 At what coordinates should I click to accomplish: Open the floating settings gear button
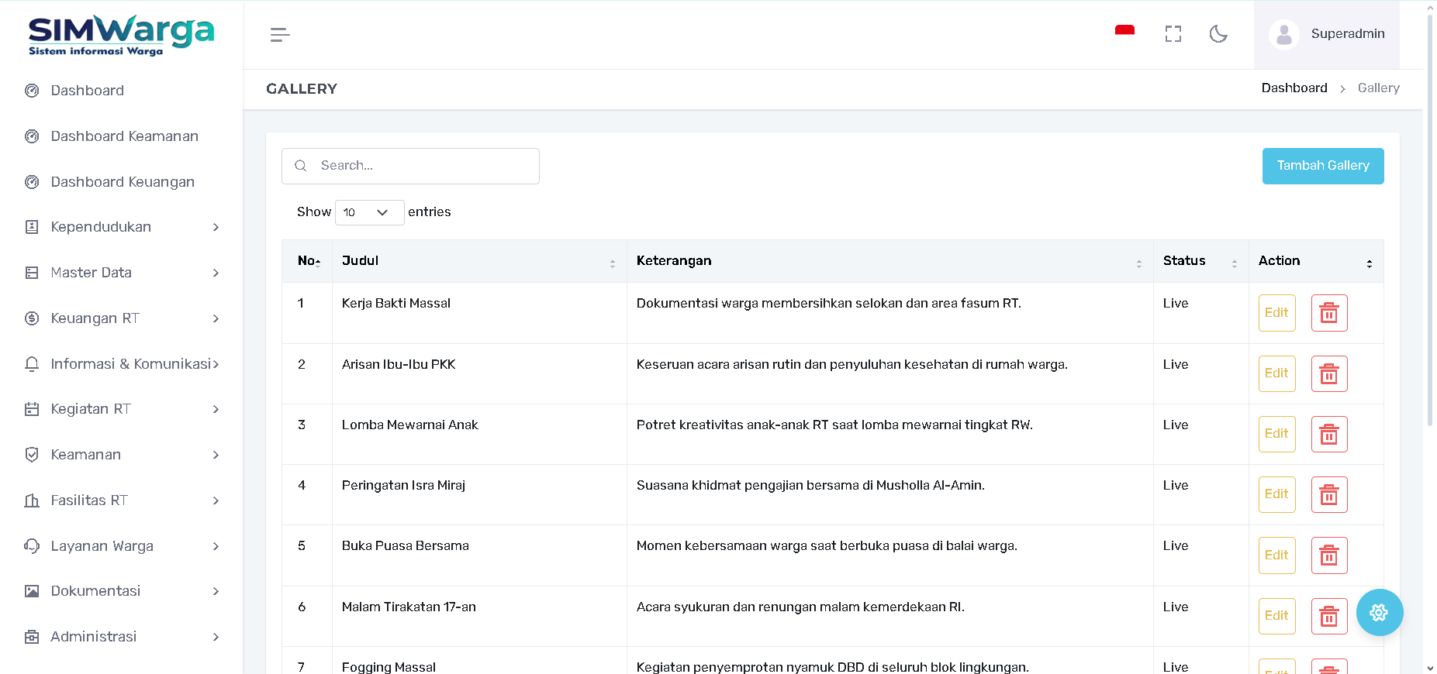(1379, 613)
